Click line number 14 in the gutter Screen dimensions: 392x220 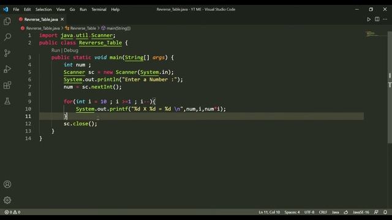[28, 139]
